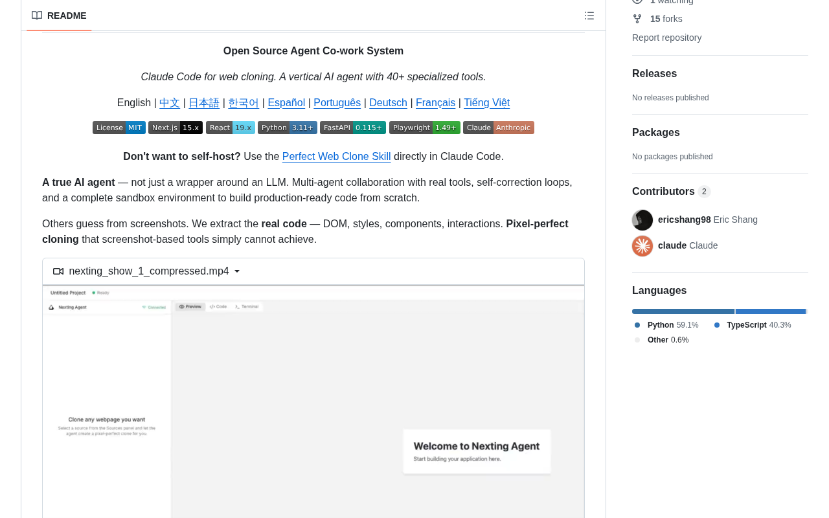Click the FastAPI 0.115+ badge

click(353, 128)
